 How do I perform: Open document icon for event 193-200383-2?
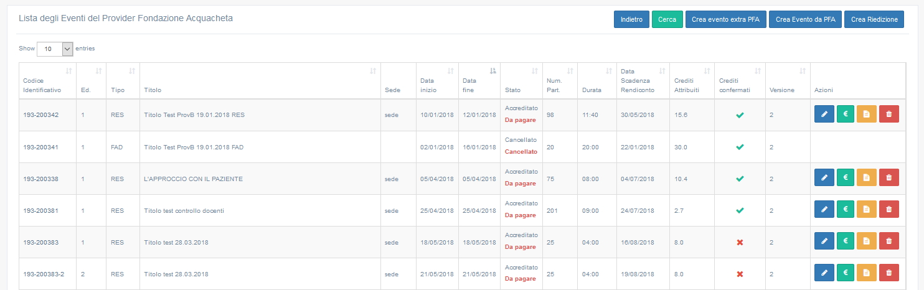point(867,273)
